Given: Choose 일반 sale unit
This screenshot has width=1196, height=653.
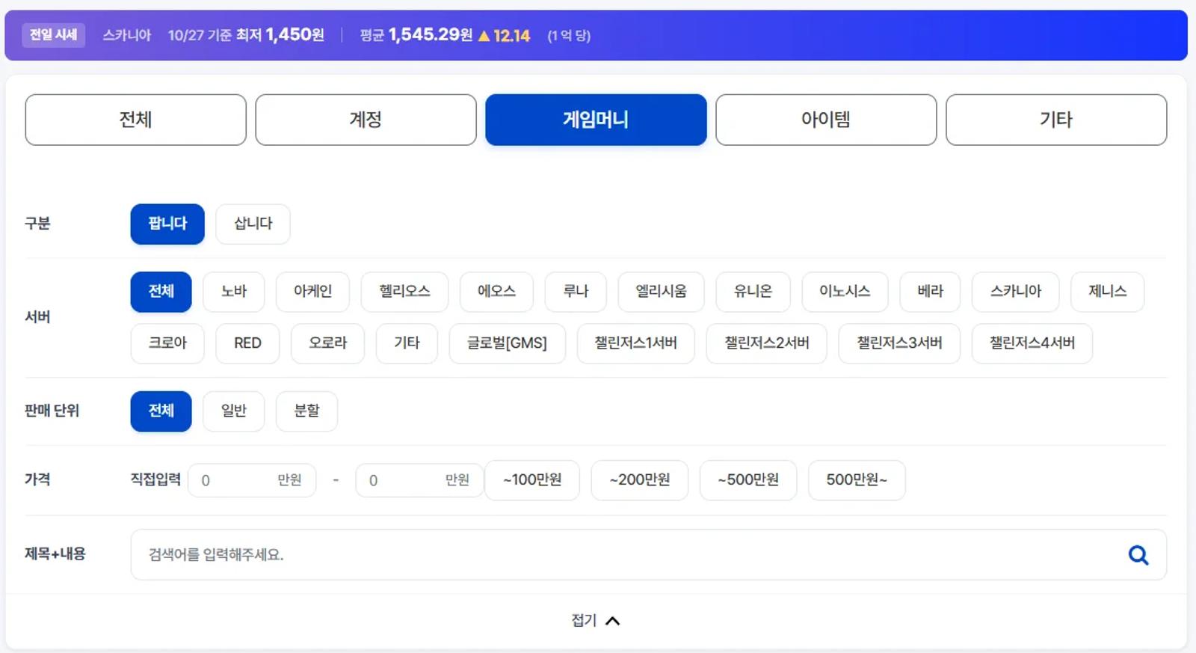Looking at the screenshot, I should pyautogui.click(x=233, y=411).
